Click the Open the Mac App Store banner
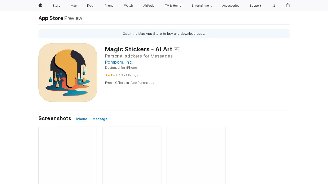The height and width of the screenshot is (184, 328). pyautogui.click(x=164, y=33)
